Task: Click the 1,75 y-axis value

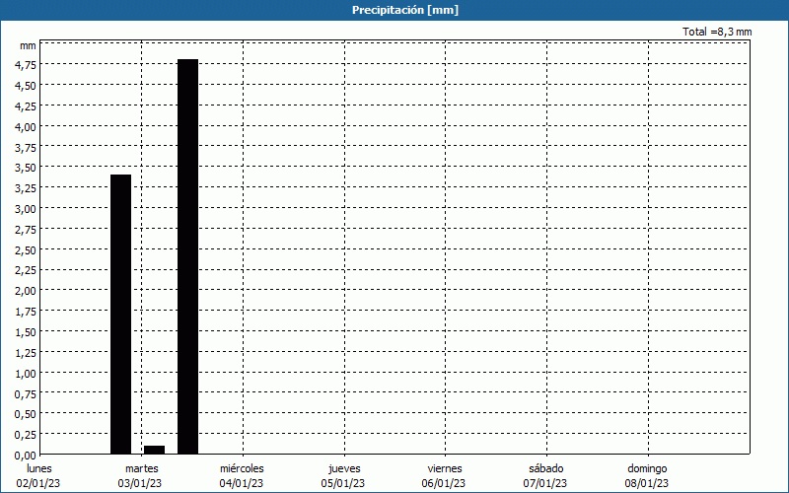Action: (x=26, y=312)
